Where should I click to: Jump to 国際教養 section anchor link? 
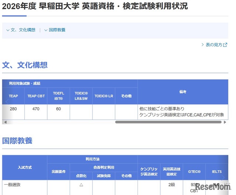pyautogui.click(x=57, y=30)
